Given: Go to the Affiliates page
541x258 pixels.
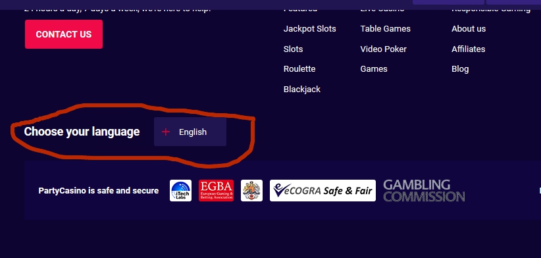Looking at the screenshot, I should (468, 49).
